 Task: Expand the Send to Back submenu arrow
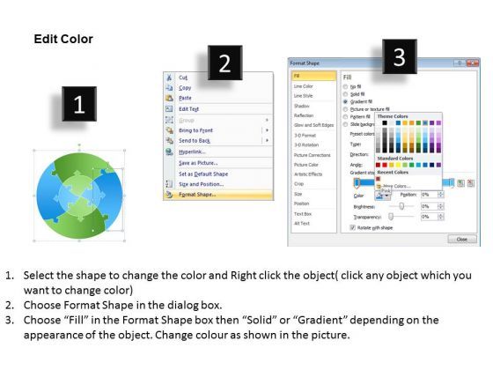[267, 140]
